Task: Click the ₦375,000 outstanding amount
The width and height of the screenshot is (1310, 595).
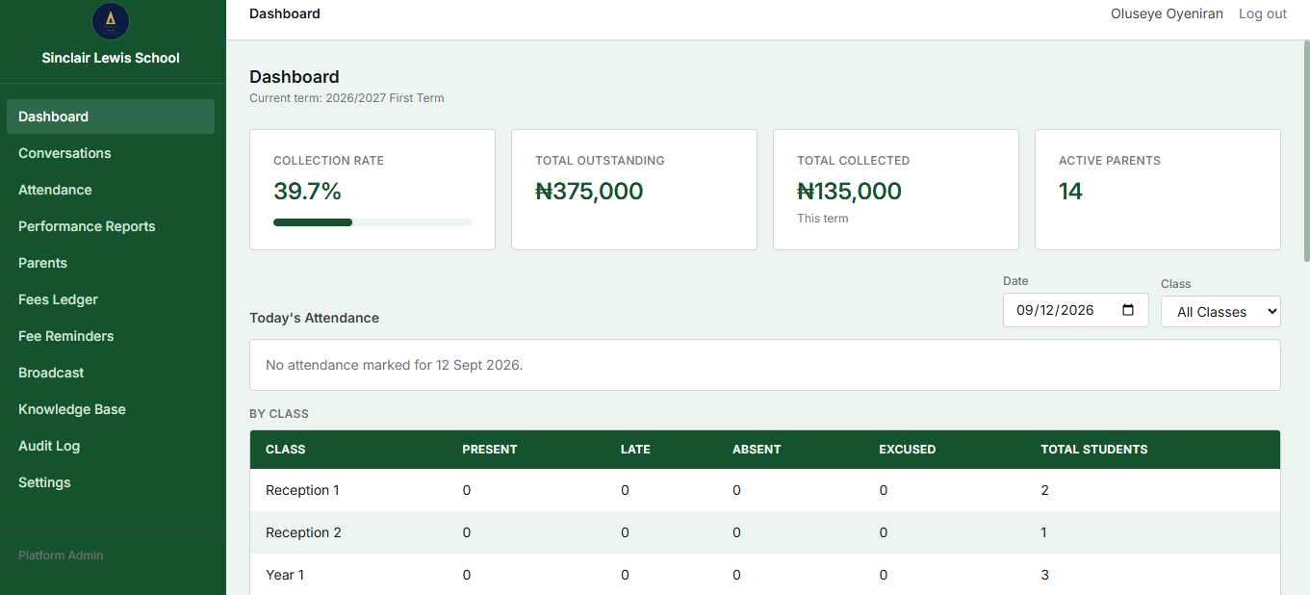Action: pyautogui.click(x=589, y=192)
